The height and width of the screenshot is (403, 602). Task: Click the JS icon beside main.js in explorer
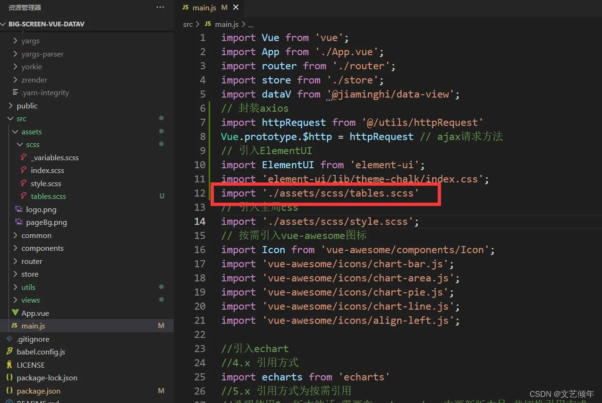tap(14, 326)
